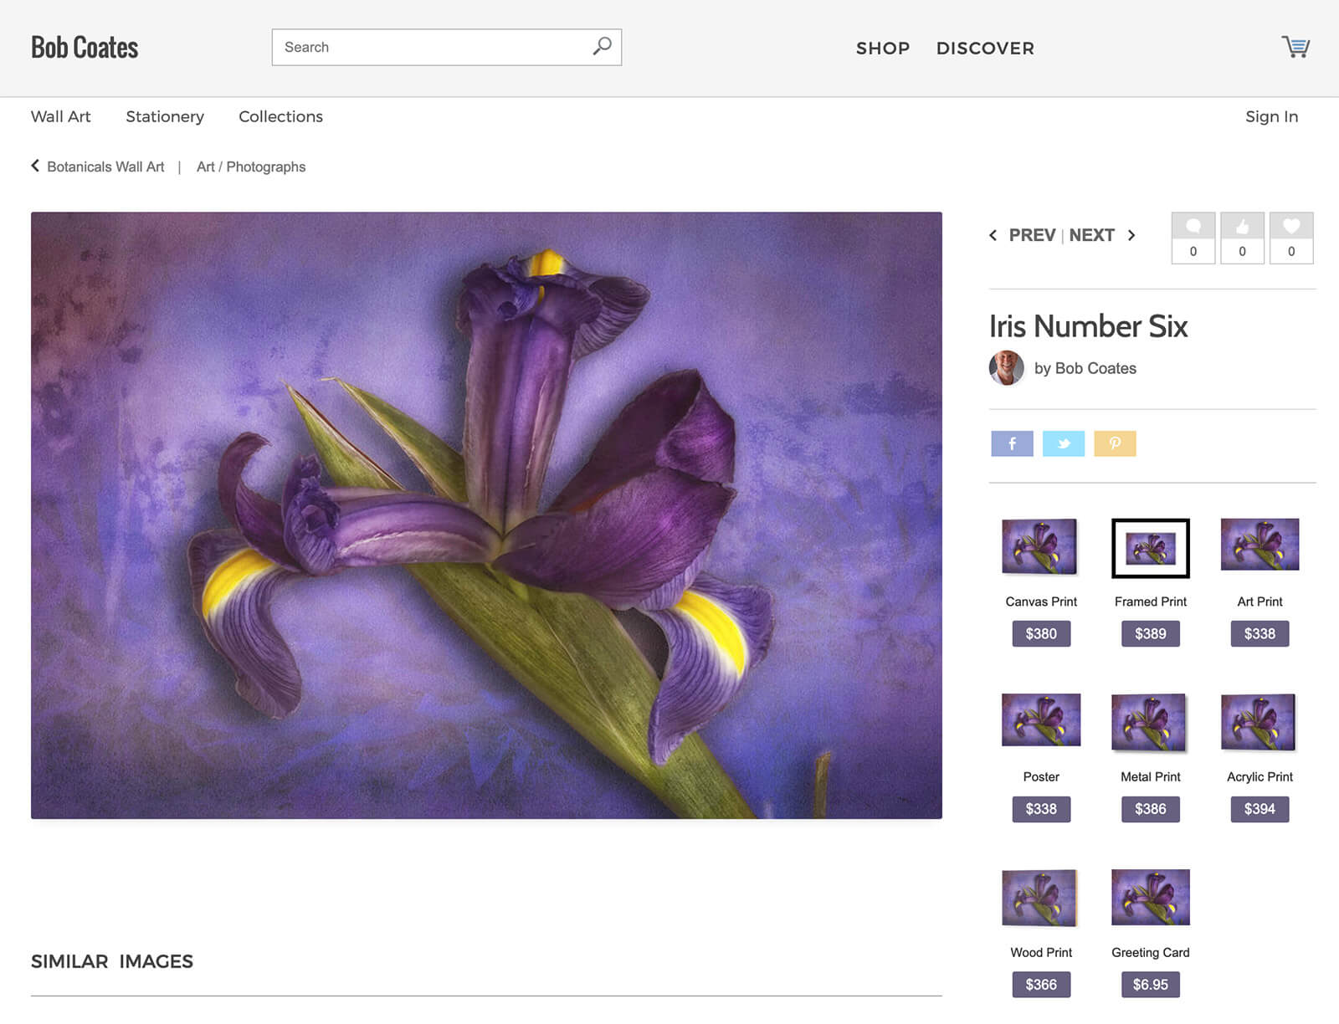Screen dimensions: 1339x1024
Task: Open the shopping cart
Action: coord(1295,47)
